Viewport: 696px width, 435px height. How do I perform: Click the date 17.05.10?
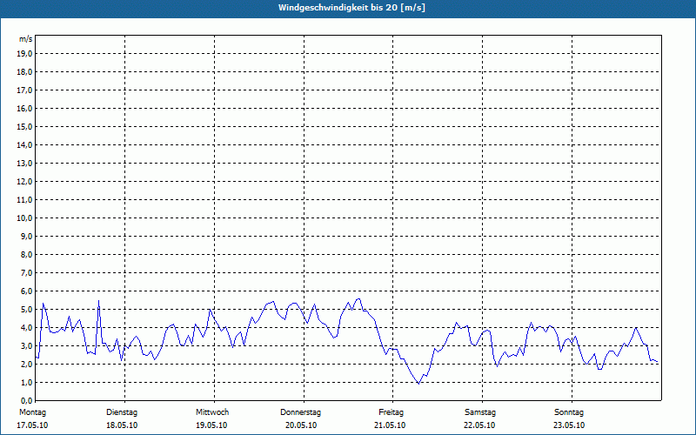click(x=32, y=425)
